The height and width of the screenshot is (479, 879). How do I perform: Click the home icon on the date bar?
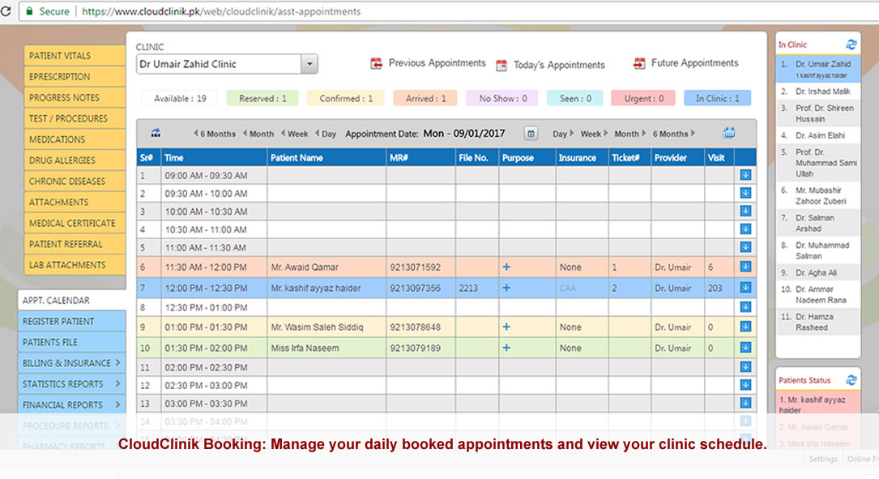156,133
